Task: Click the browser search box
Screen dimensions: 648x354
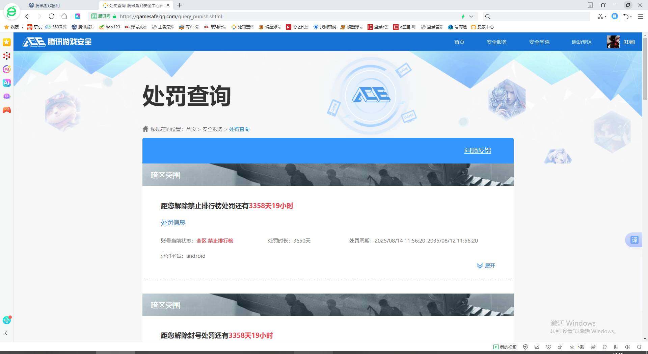Action: tap(537, 16)
